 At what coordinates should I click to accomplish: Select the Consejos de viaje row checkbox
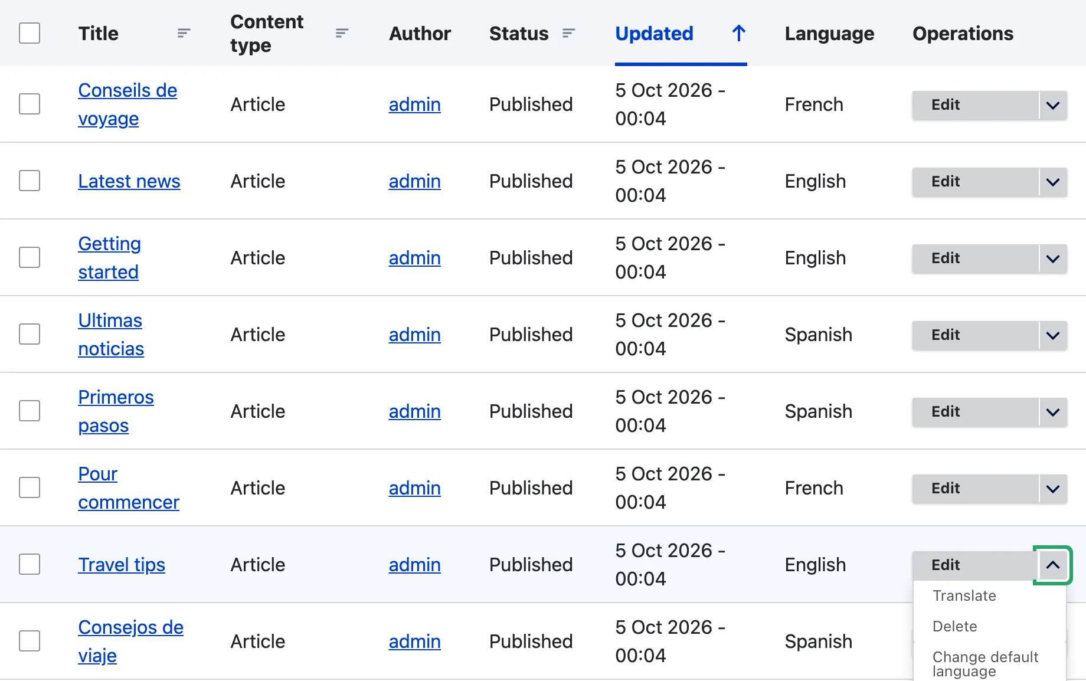point(30,641)
